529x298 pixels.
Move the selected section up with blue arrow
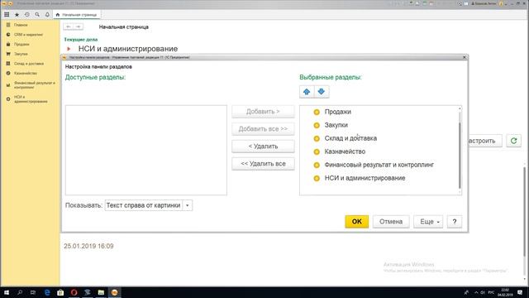tap(307, 92)
